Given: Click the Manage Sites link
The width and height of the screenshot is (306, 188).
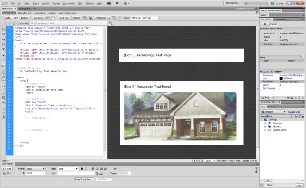Looking at the screenshot, I should 294,112.
